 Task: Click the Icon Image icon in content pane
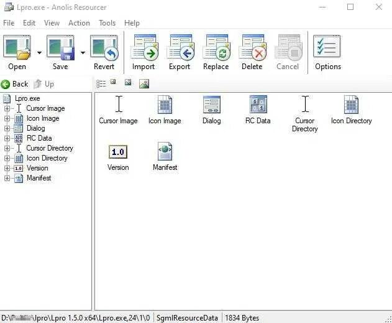(x=165, y=105)
